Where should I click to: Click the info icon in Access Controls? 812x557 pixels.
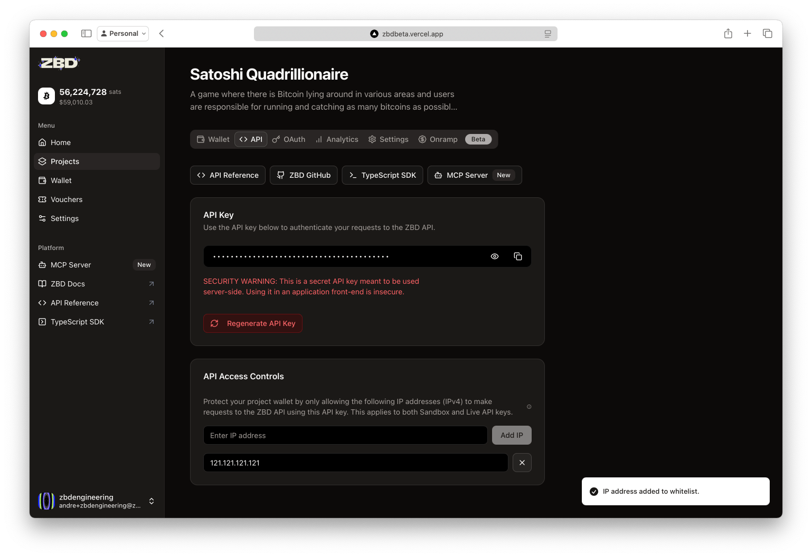[x=529, y=407]
